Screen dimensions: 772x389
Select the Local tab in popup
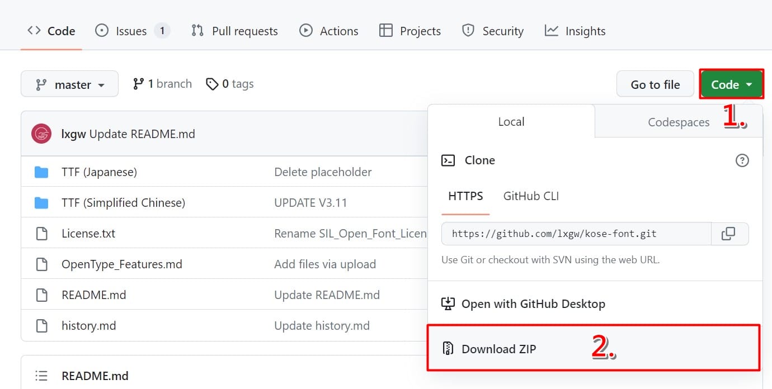[x=511, y=121]
